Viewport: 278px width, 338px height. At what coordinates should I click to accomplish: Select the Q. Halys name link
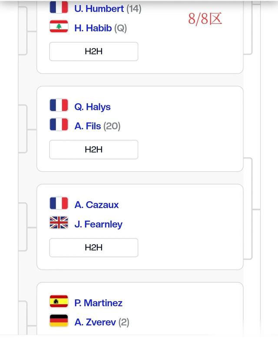click(x=93, y=107)
